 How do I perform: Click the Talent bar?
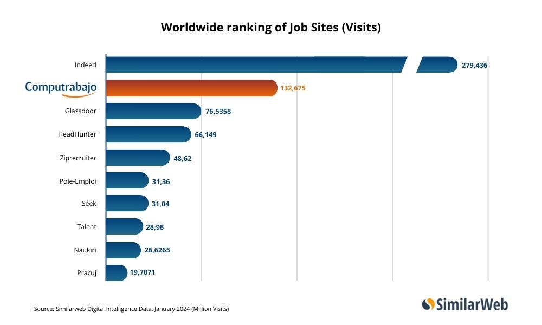(125, 226)
